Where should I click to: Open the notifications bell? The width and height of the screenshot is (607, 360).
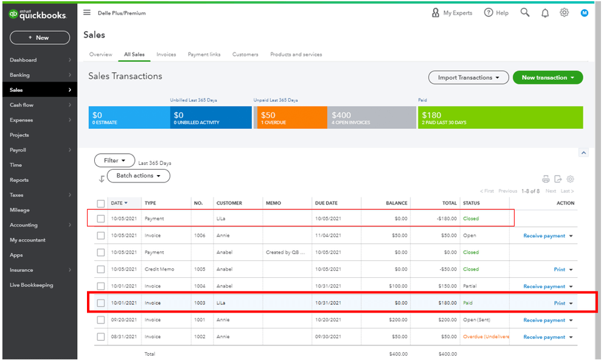coord(545,13)
